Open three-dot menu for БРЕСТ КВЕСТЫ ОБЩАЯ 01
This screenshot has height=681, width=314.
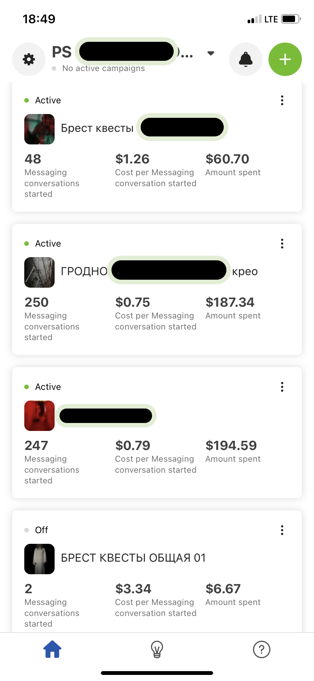pyautogui.click(x=282, y=530)
